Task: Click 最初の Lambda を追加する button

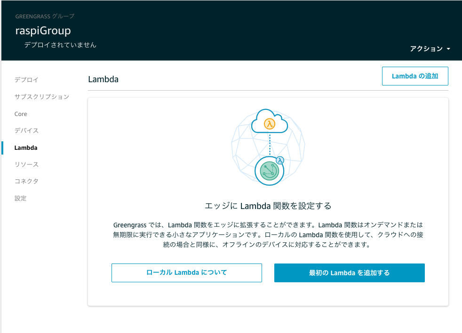Action: (x=349, y=273)
